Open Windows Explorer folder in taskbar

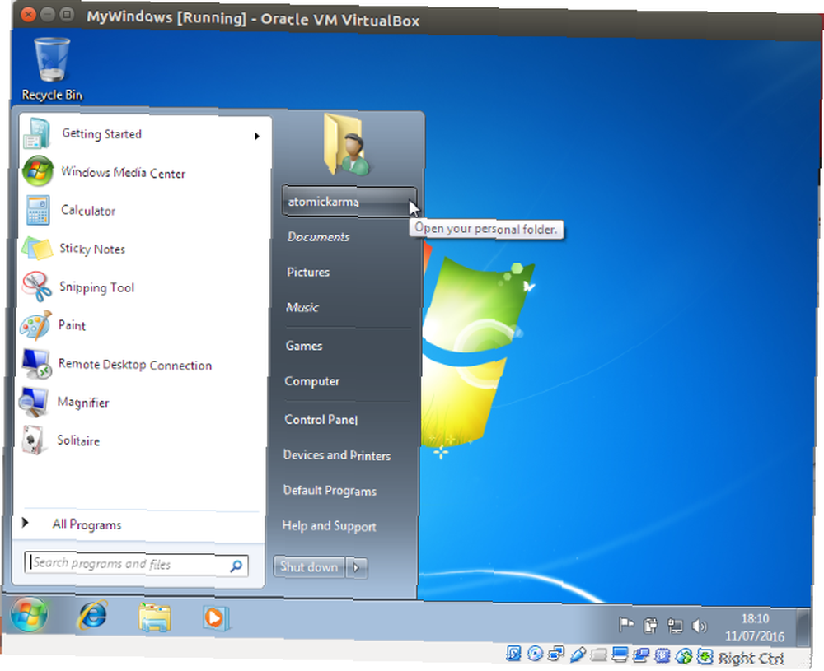click(x=155, y=617)
